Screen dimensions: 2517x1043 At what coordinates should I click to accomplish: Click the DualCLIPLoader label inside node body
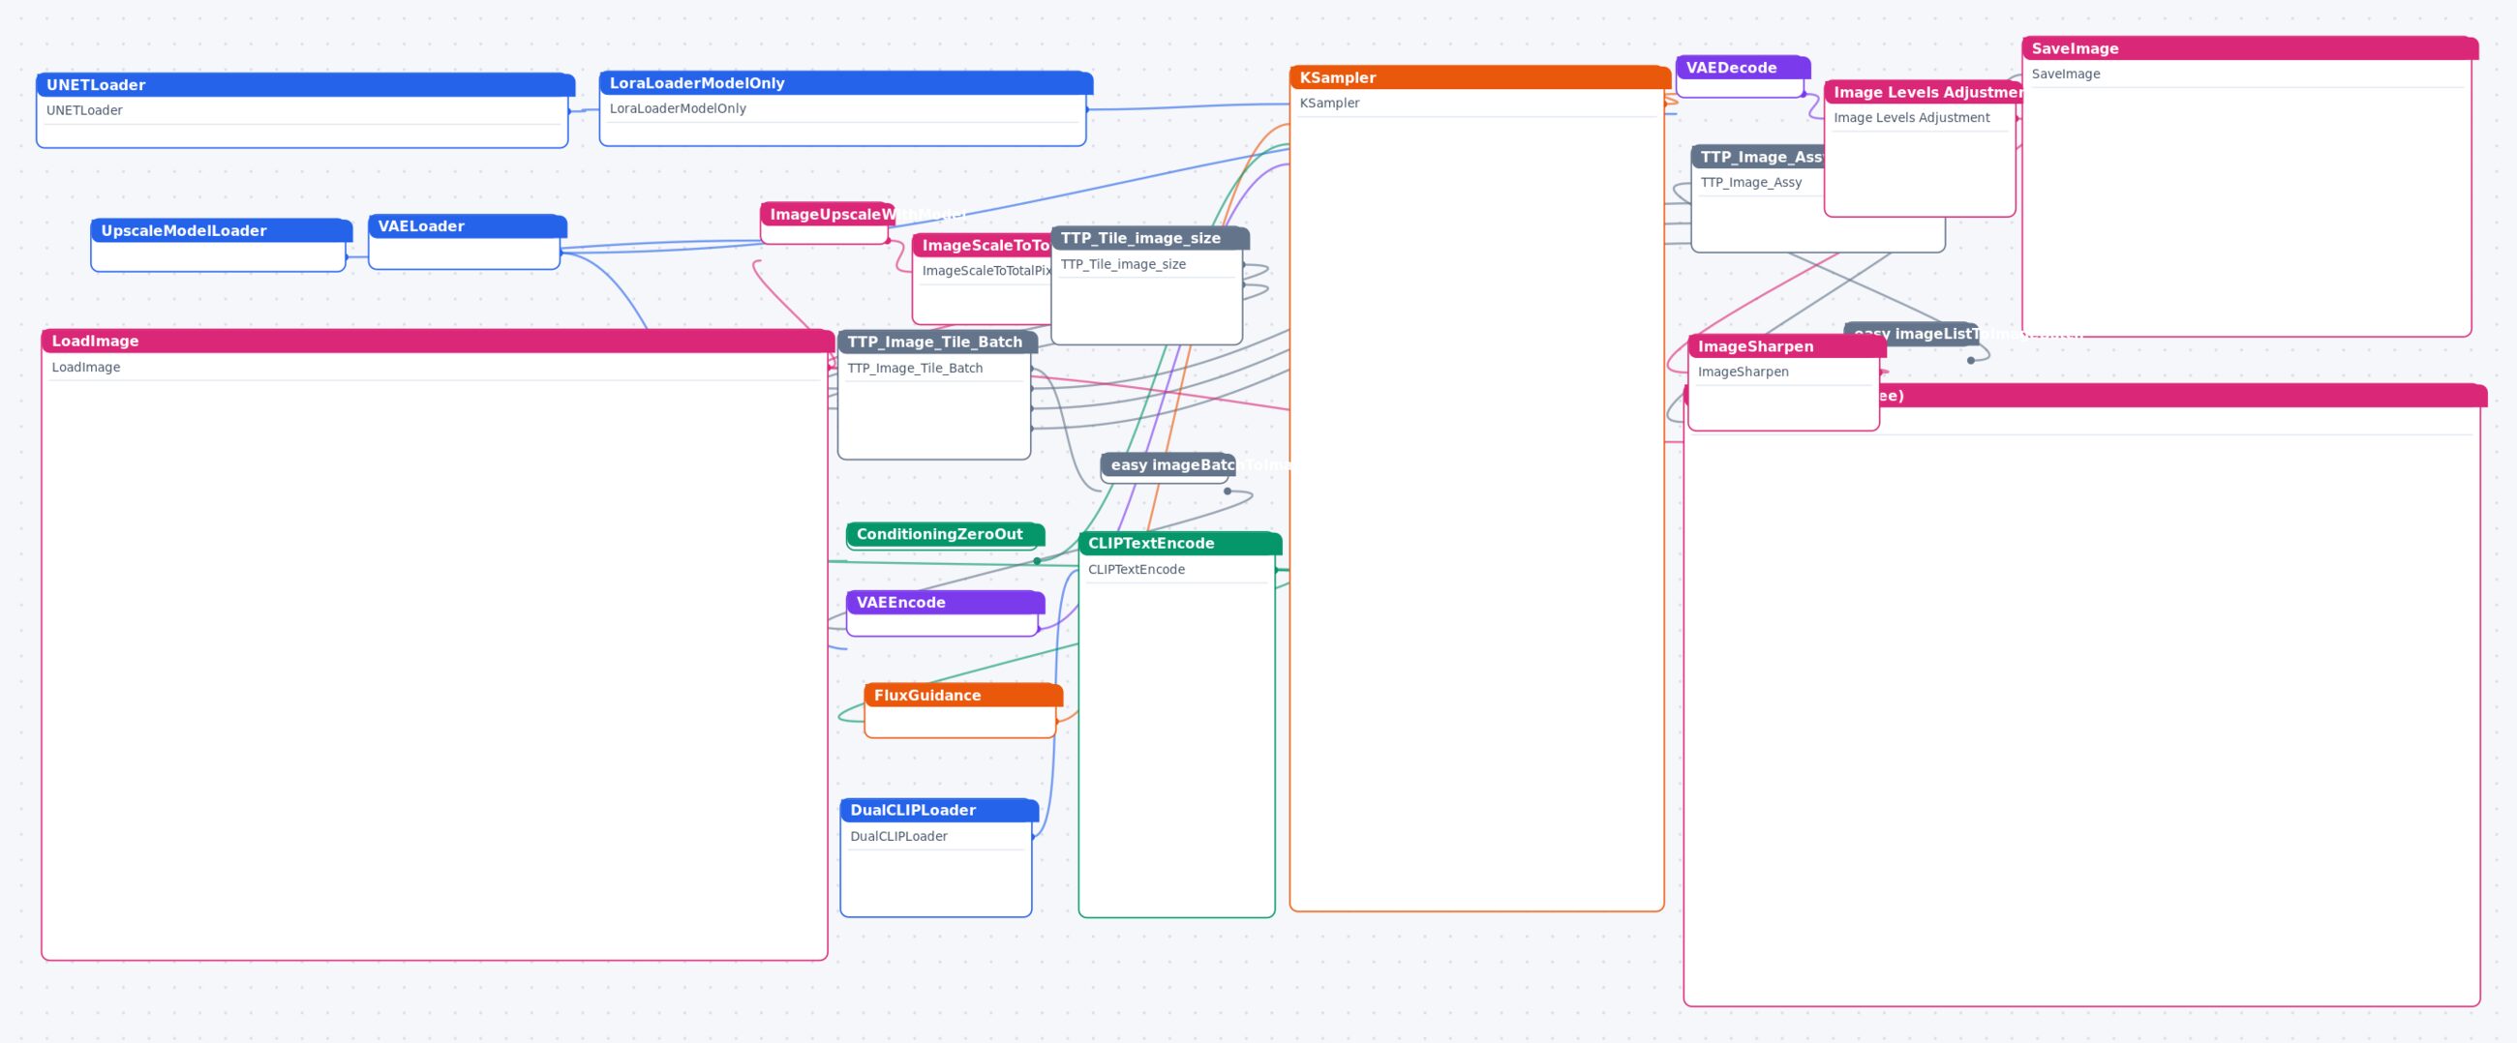[x=899, y=836]
